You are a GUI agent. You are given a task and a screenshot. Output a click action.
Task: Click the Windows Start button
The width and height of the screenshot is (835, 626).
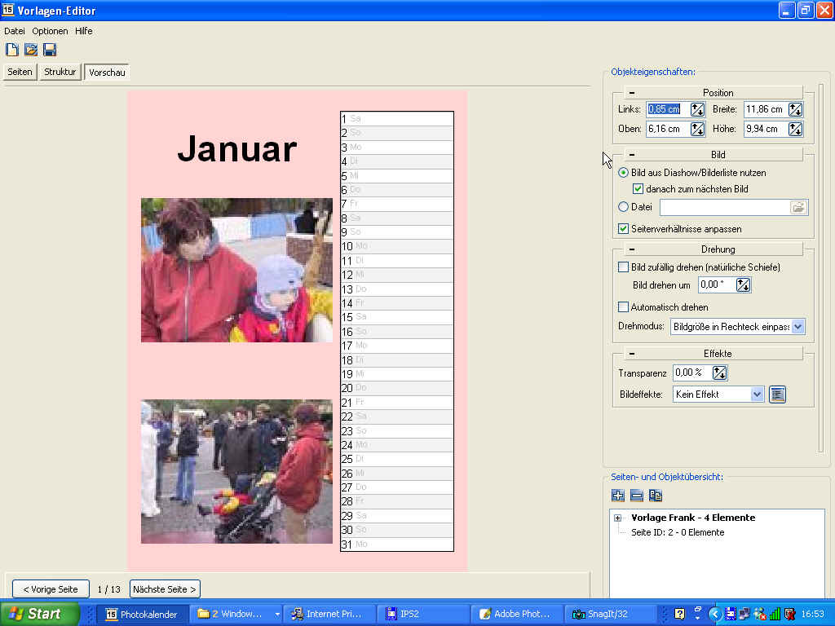pos(39,614)
